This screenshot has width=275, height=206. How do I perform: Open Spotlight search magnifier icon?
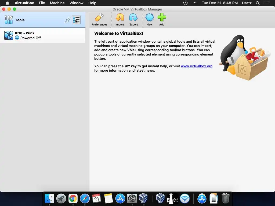point(258,3)
